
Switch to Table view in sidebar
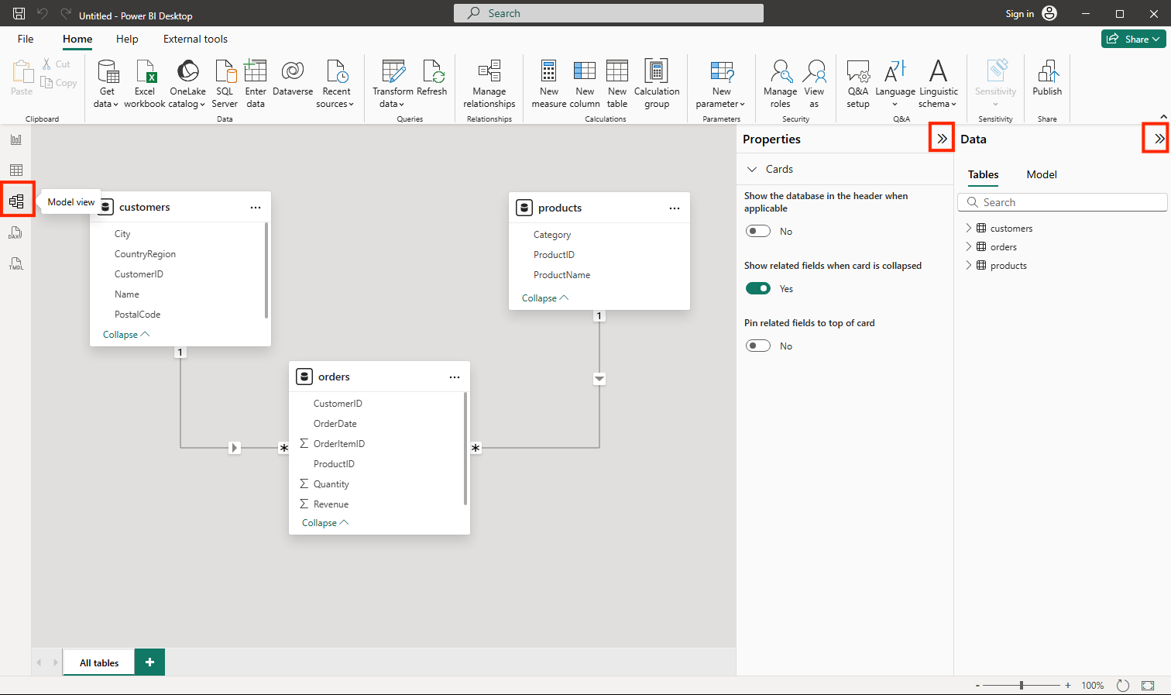point(16,170)
